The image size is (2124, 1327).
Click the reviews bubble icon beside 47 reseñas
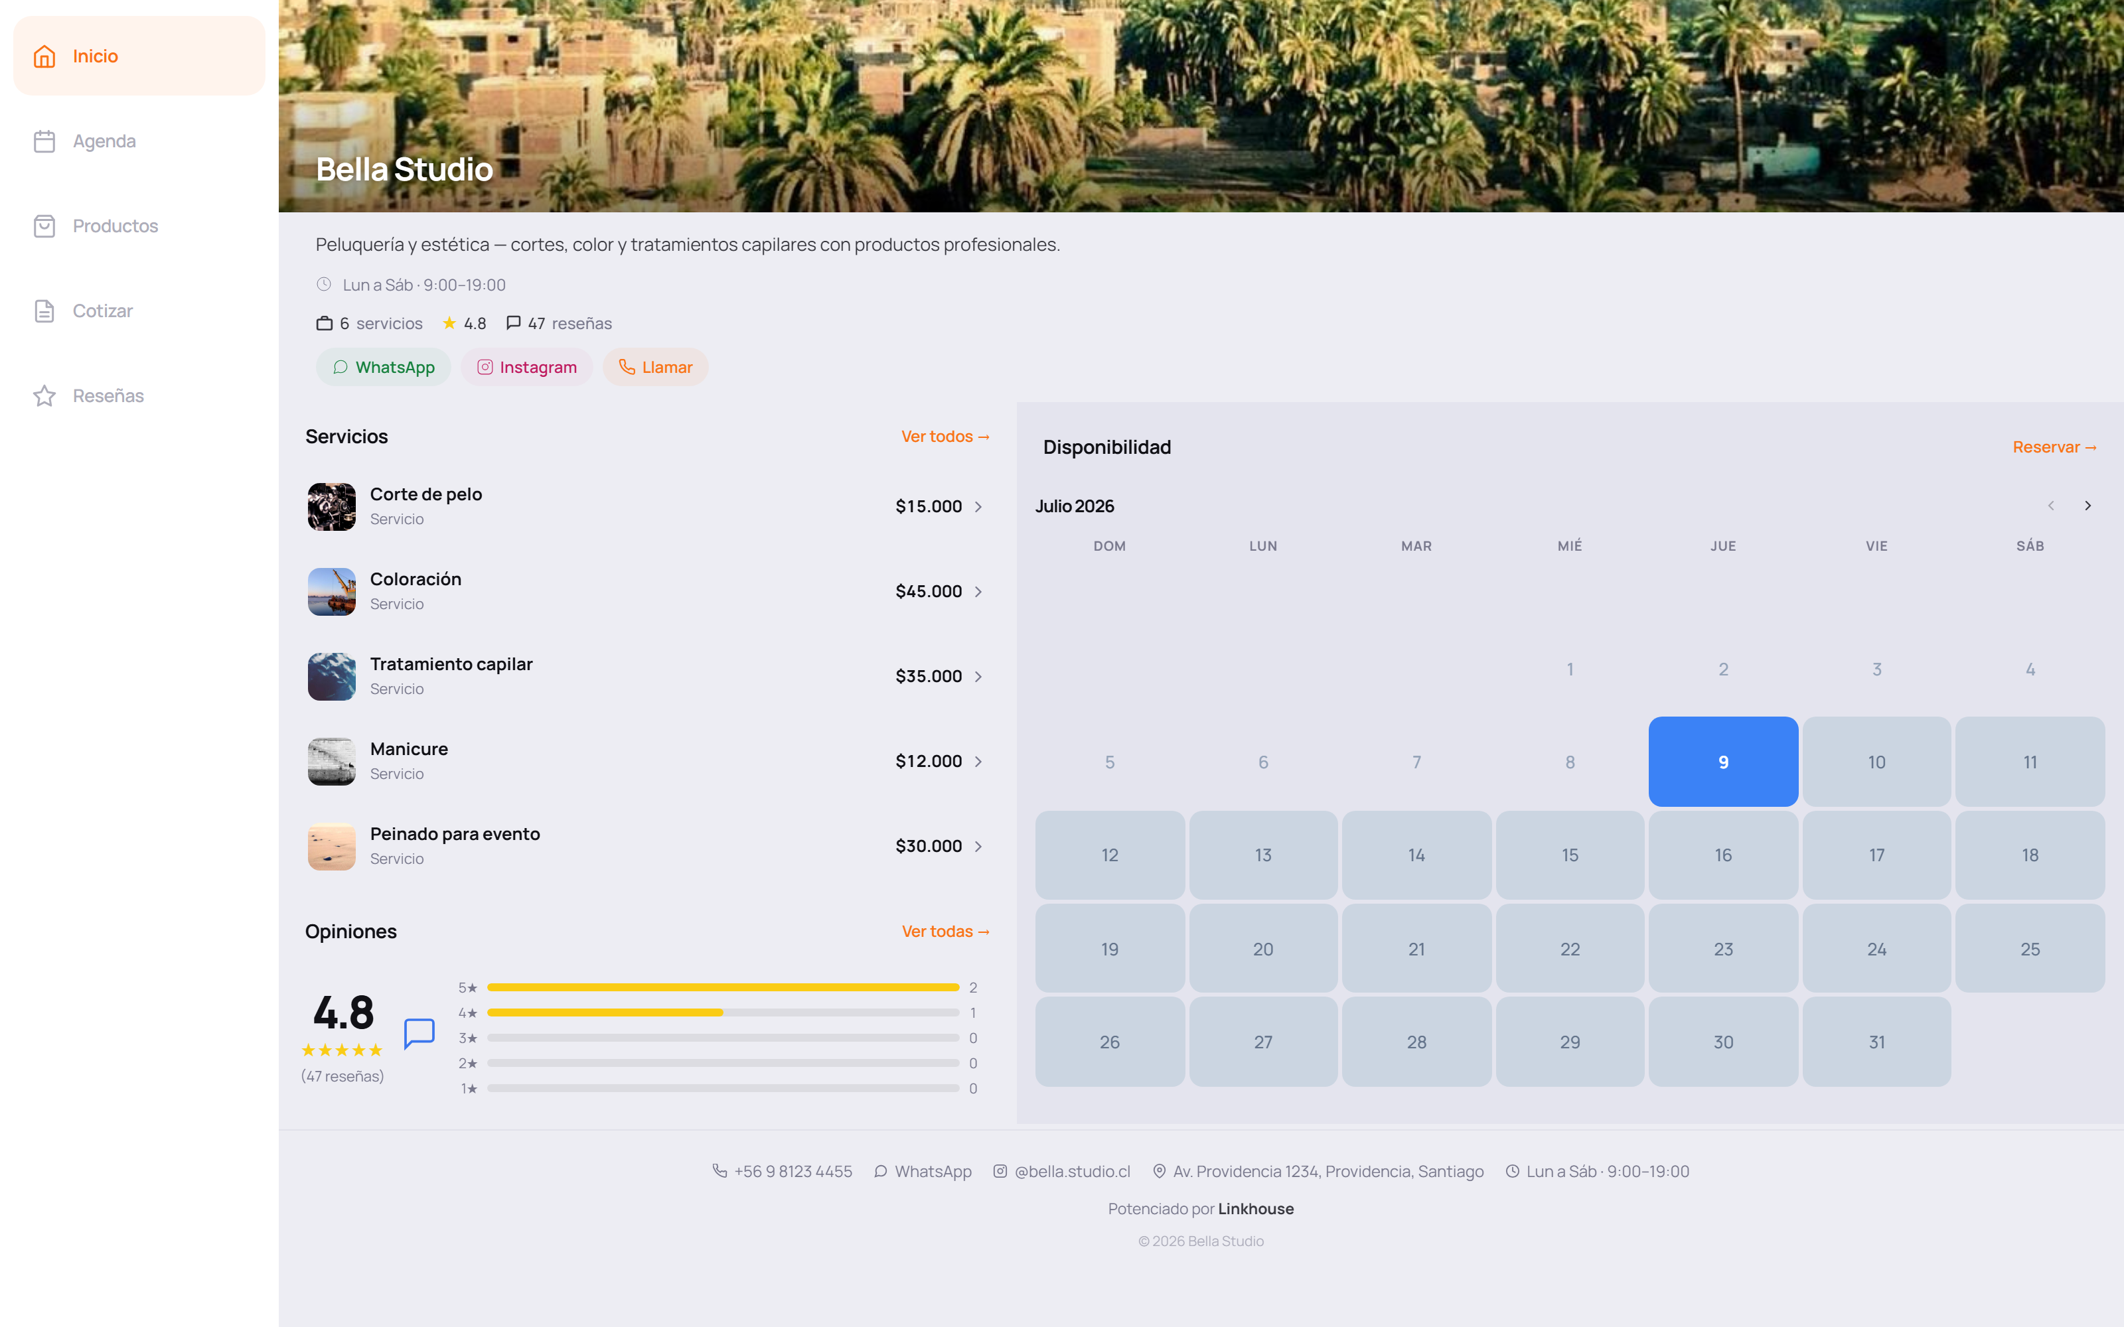(x=514, y=323)
